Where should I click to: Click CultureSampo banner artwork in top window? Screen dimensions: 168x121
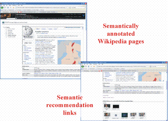pos(6,16)
